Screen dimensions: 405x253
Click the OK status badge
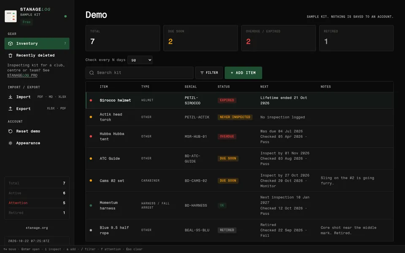(x=222, y=205)
